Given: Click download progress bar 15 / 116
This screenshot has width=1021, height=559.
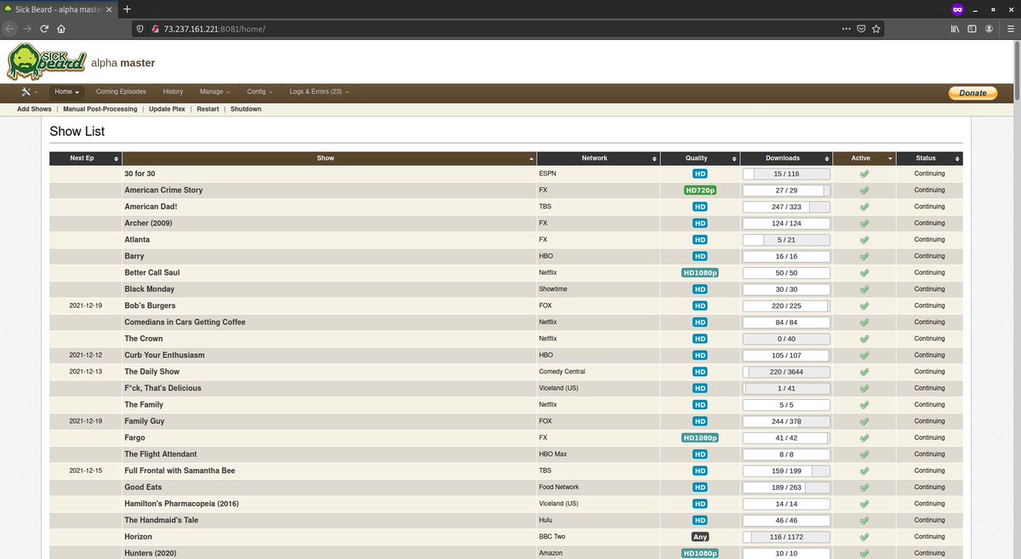Looking at the screenshot, I should (786, 174).
